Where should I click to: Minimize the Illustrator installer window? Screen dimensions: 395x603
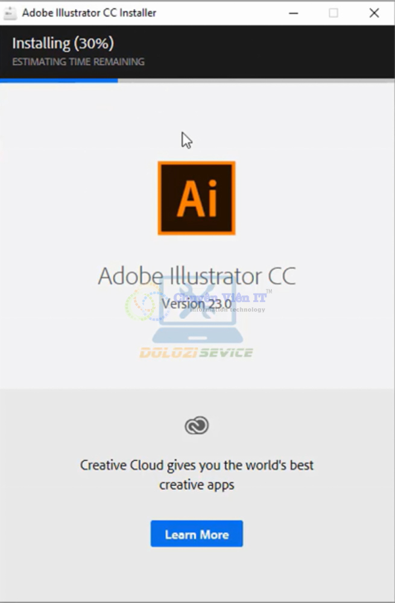pos(294,13)
